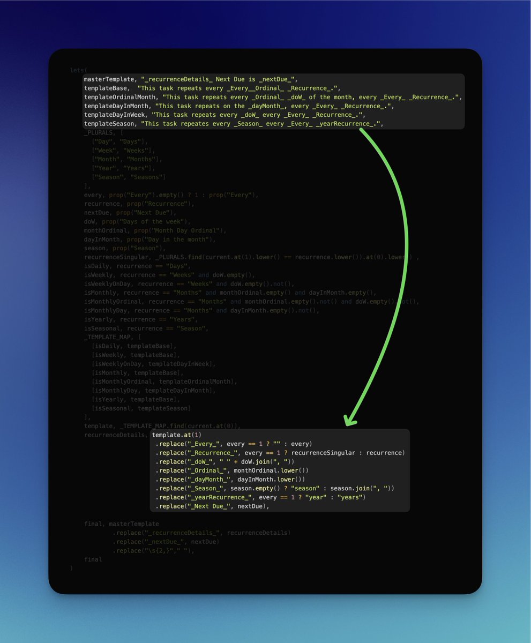Click the .replace("_Recurrence_" line

280,453
